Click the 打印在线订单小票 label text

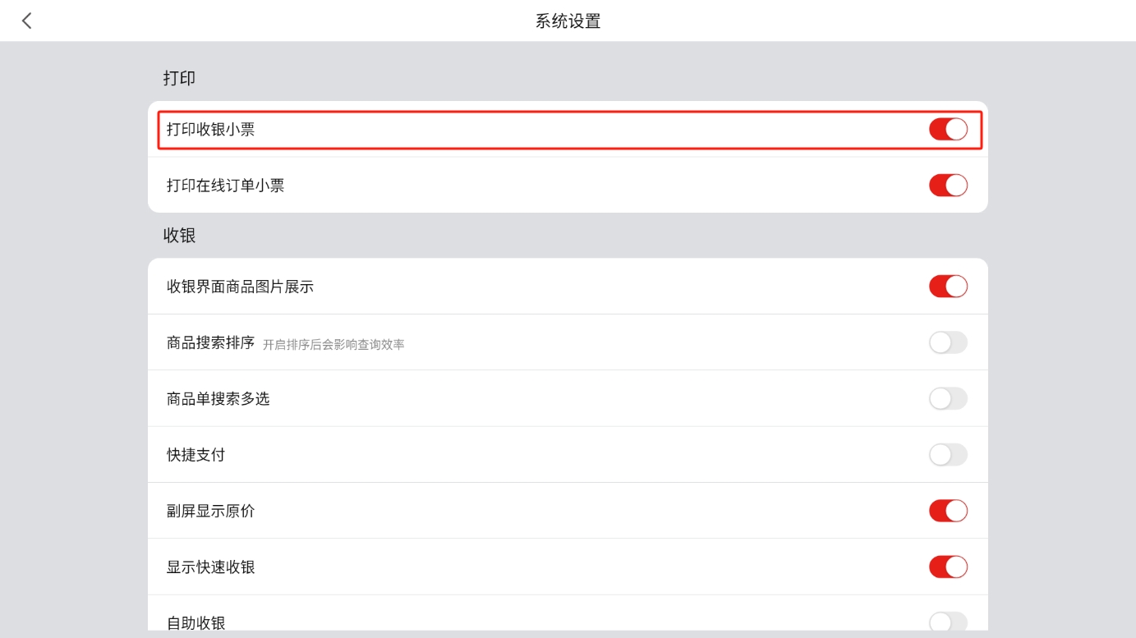[225, 186]
